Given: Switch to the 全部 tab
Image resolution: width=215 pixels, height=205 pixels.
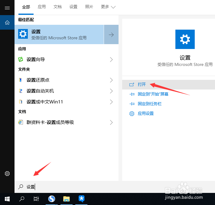Looking at the screenshot, I should pyautogui.click(x=26, y=7).
